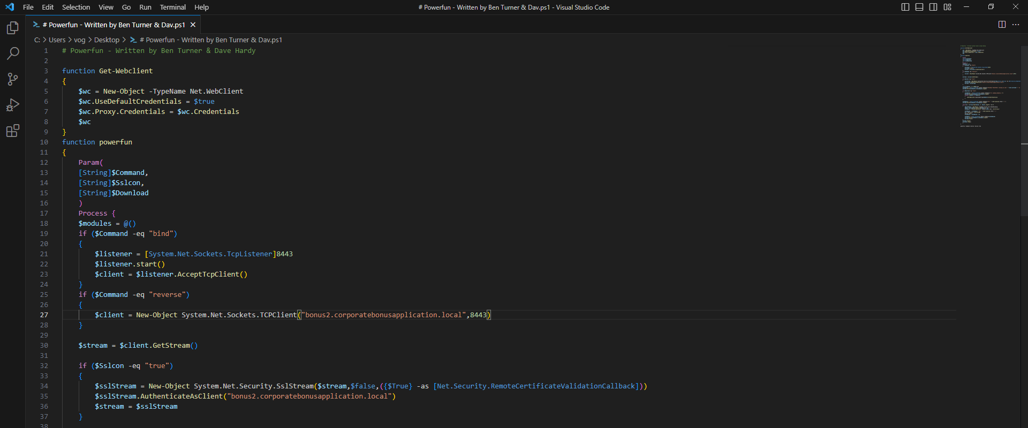The image size is (1028, 428).
Task: Open the Go menu
Action: 126,7
